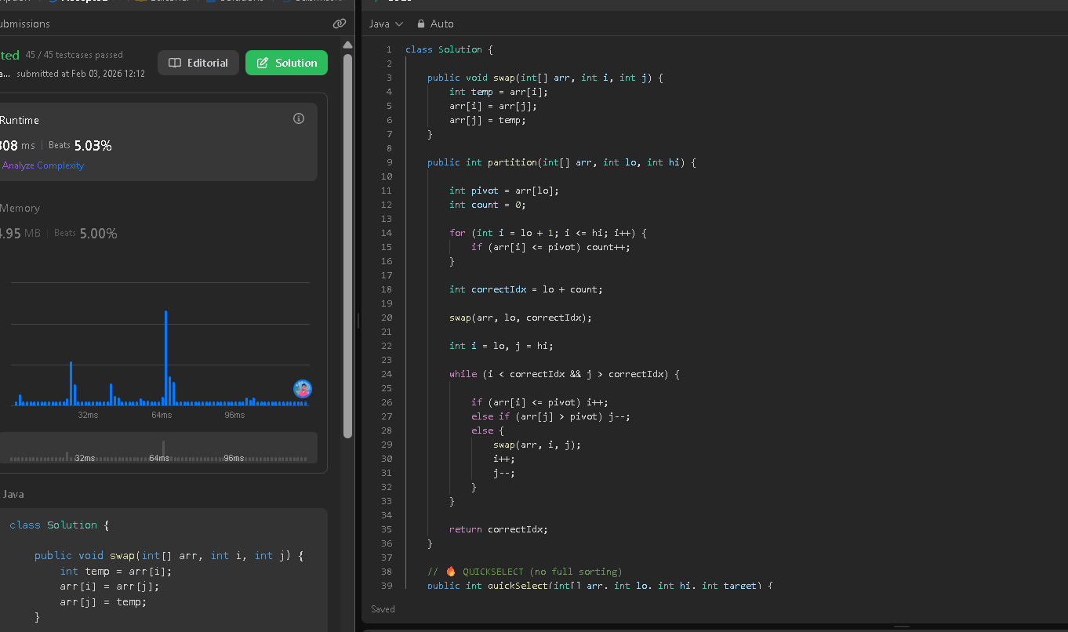Click the scrollbar up arrow in submissions panel
Viewport: 1068px width, 632px height.
tap(347, 45)
